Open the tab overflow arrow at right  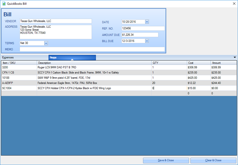click(x=235, y=57)
